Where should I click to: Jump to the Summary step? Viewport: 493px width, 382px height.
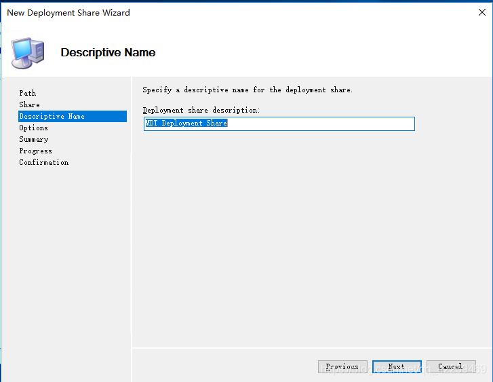[x=34, y=139]
